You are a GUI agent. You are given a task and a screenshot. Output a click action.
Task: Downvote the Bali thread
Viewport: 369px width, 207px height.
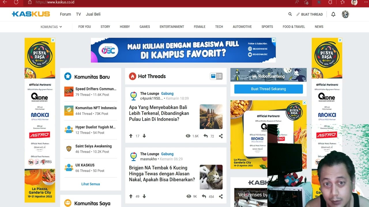tap(144, 136)
